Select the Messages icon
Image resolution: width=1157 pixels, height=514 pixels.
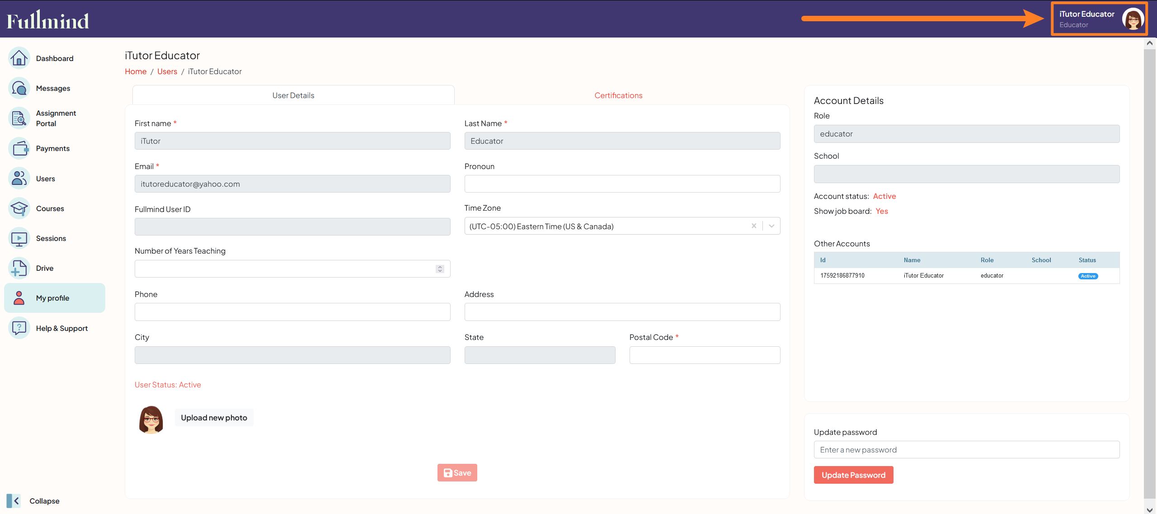pyautogui.click(x=19, y=88)
